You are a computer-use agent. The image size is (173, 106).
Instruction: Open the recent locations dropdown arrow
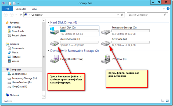[16, 15]
